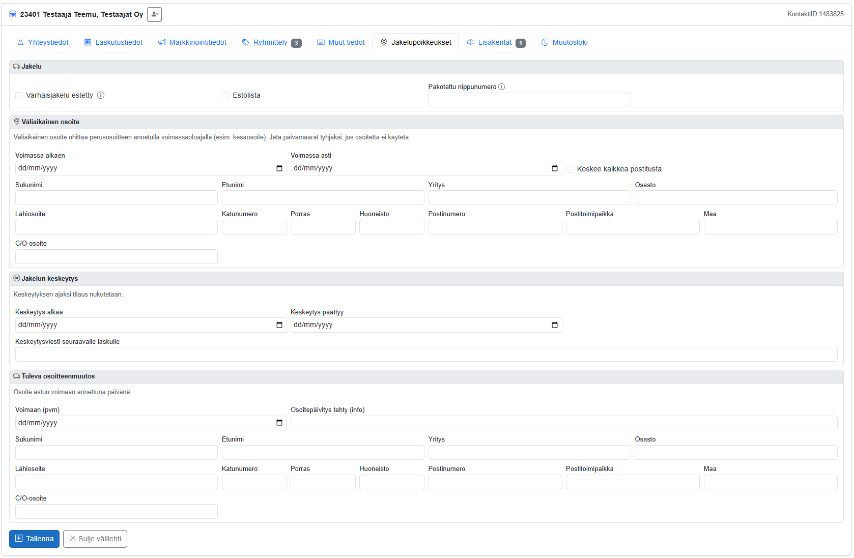This screenshot has width=854, height=558.
Task: Click the info icon beside Varhaisjakelu estetty
Action: click(x=101, y=95)
